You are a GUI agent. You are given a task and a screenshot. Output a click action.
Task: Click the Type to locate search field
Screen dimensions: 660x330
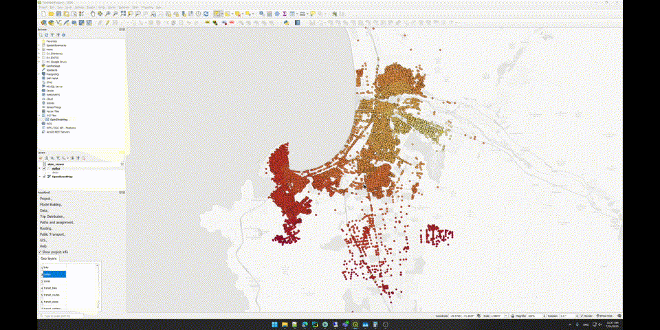pyautogui.click(x=60, y=316)
